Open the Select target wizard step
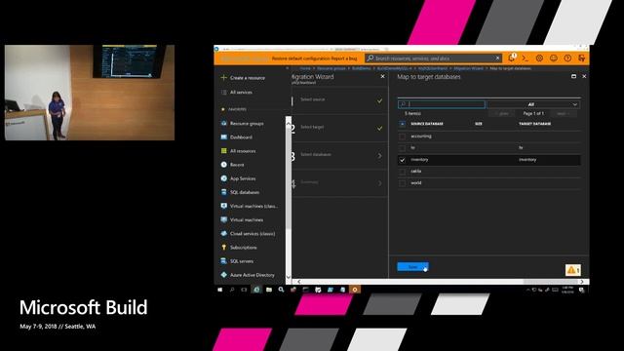 tap(339, 128)
